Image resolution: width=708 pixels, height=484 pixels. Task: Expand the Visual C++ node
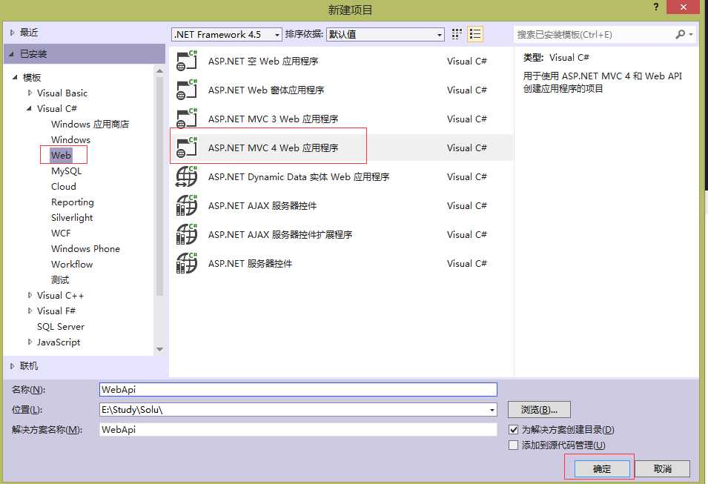(30, 295)
